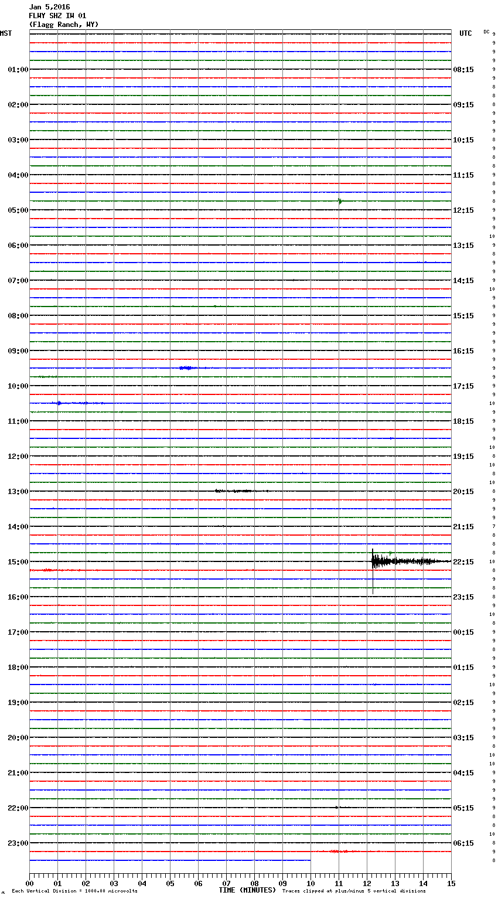The image size is (498, 899).
Task: Click the 09:15 UTC time label
Action: click(463, 105)
